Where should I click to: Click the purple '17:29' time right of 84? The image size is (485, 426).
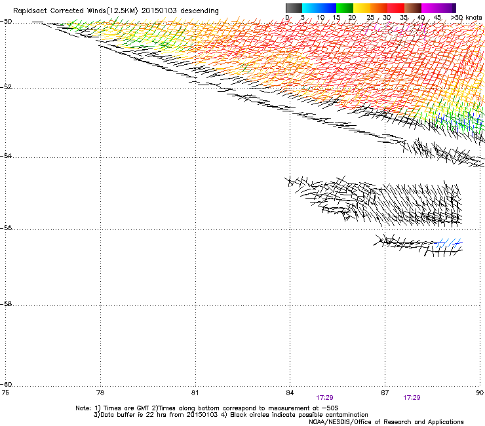point(325,398)
